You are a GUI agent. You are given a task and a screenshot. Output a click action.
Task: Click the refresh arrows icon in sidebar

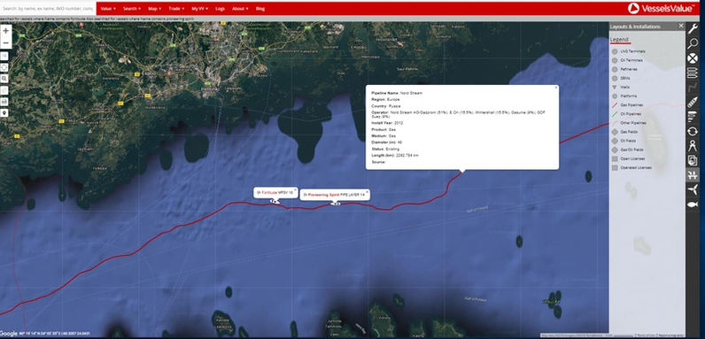coord(693,131)
